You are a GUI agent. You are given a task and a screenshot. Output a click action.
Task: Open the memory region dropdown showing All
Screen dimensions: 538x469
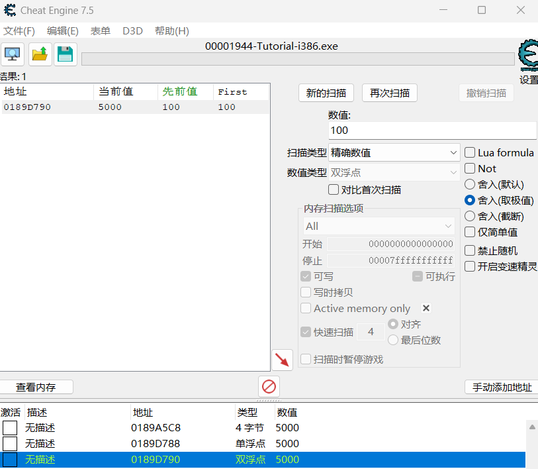point(379,226)
